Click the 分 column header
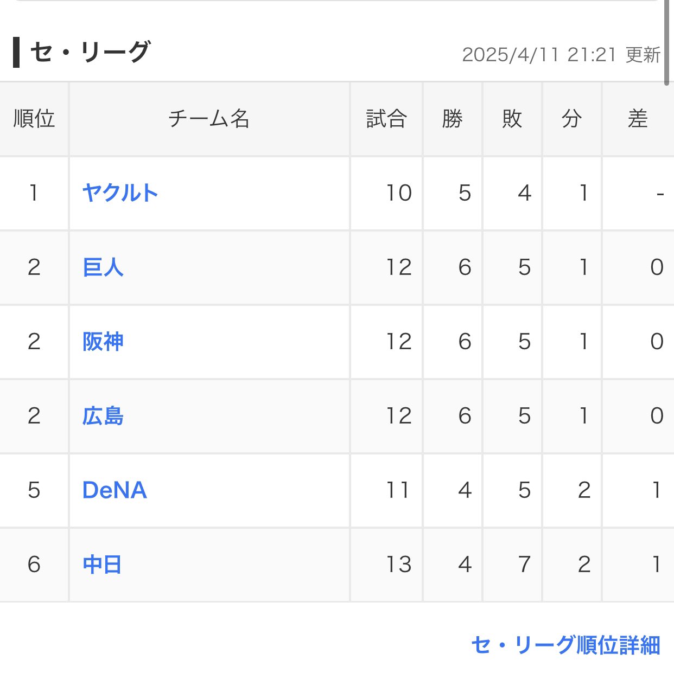 [572, 119]
